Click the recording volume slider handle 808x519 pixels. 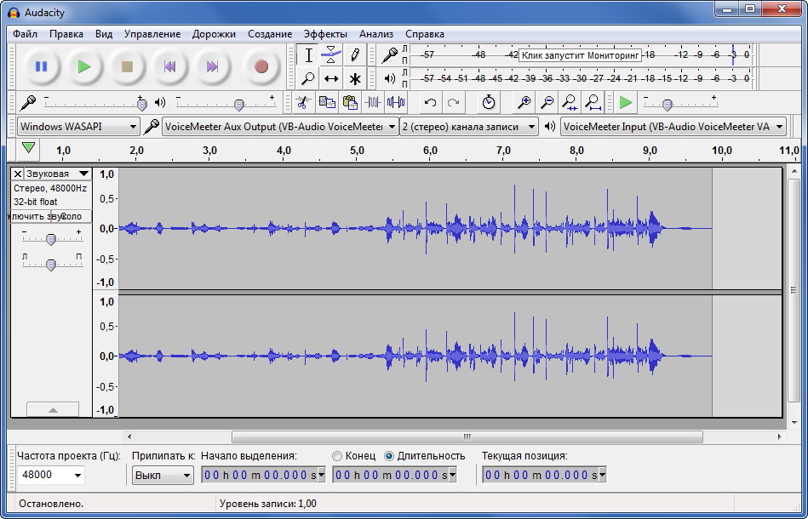click(142, 105)
